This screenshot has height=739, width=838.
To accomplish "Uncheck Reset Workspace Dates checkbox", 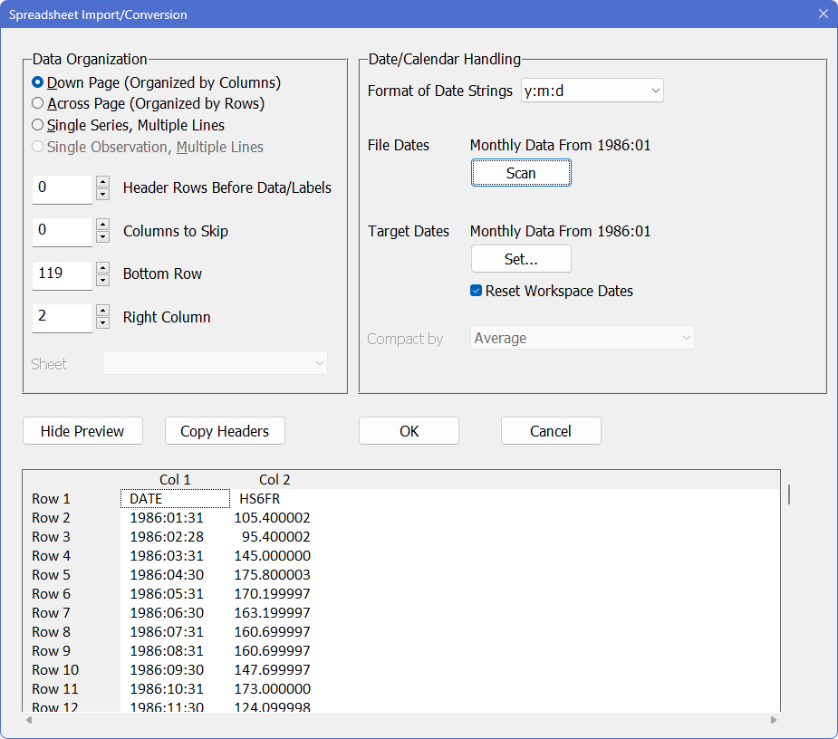I will (x=477, y=291).
